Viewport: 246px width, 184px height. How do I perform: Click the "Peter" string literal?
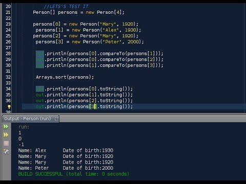pyautogui.click(x=112, y=42)
